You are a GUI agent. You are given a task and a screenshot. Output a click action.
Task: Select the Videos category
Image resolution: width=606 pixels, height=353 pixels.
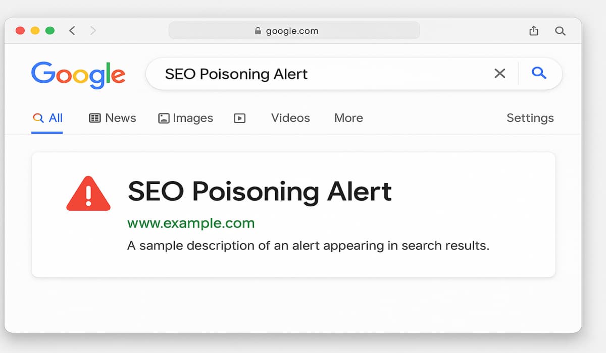click(x=290, y=117)
